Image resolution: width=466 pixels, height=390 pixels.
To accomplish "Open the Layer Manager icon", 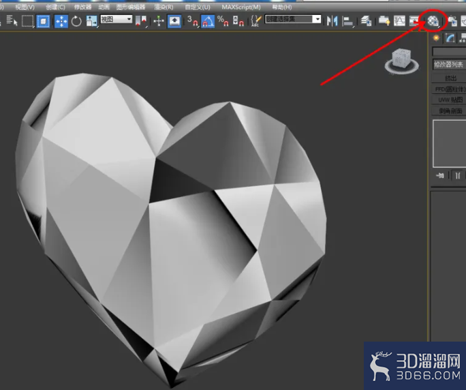I will click(366, 21).
